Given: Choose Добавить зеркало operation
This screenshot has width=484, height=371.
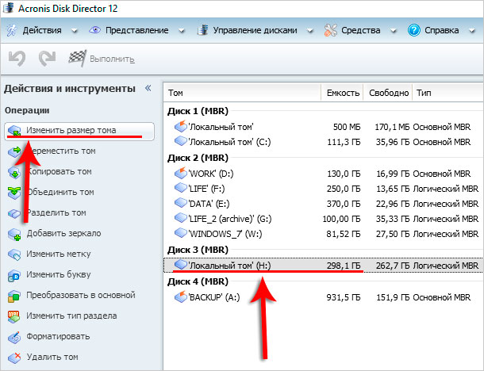Looking at the screenshot, I should click(63, 234).
